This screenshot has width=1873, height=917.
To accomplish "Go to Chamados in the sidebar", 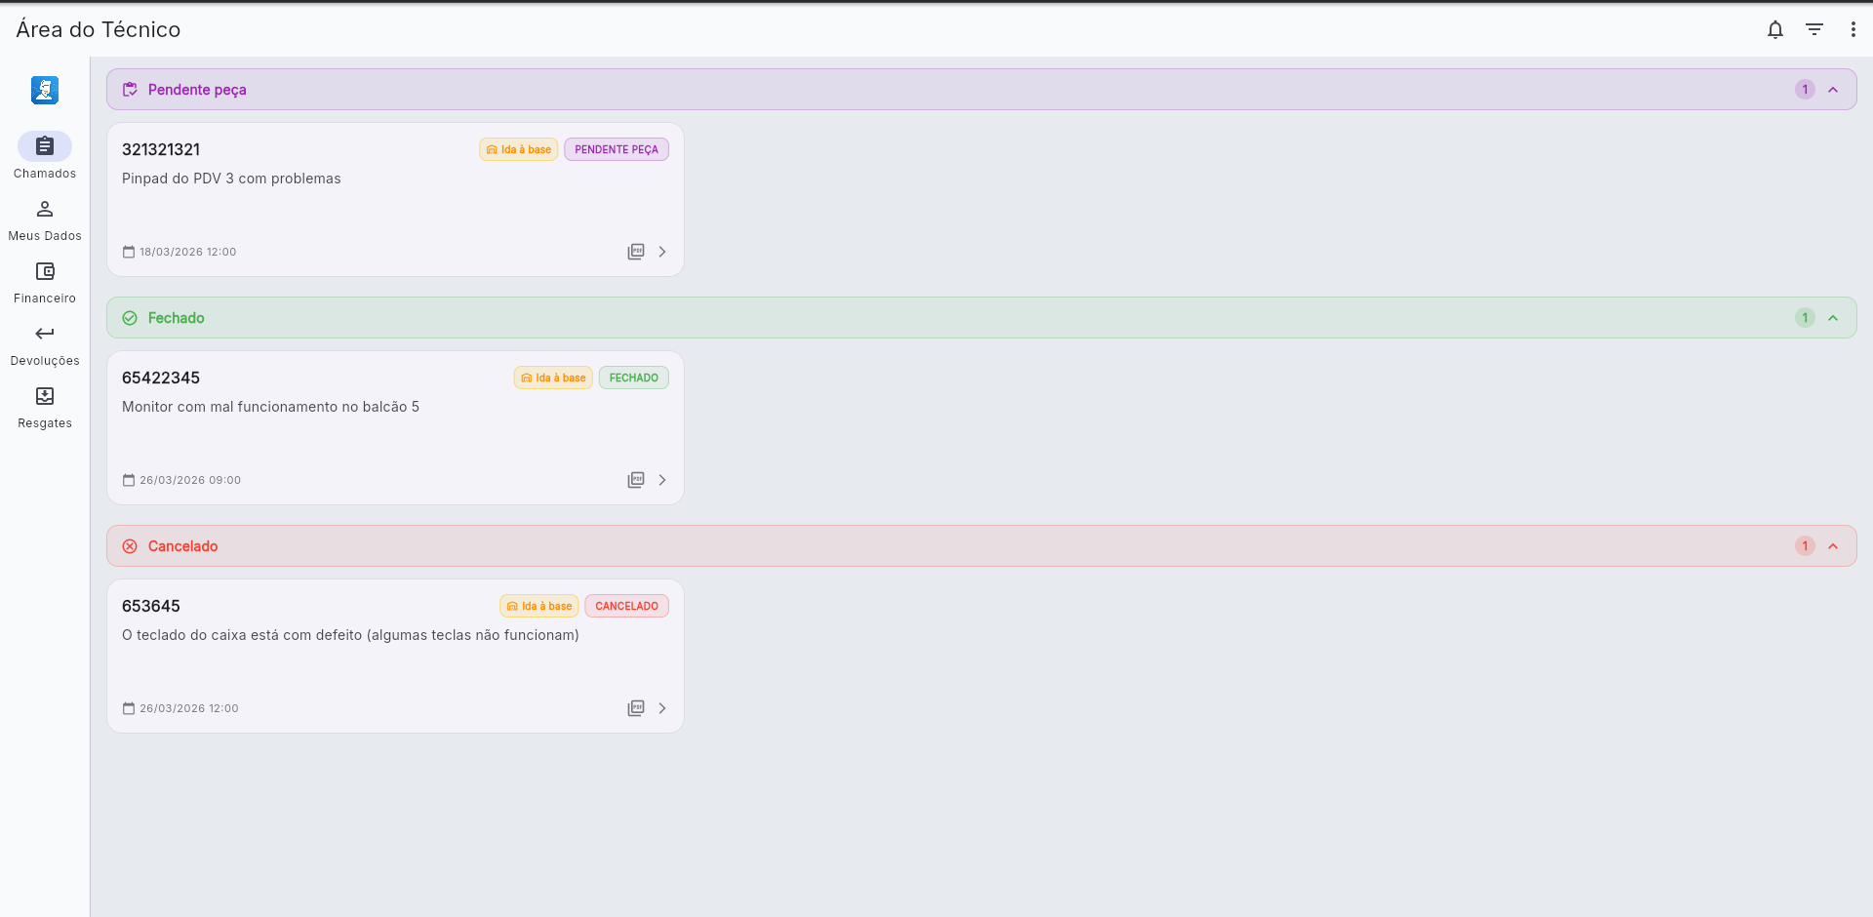I will tap(45, 156).
